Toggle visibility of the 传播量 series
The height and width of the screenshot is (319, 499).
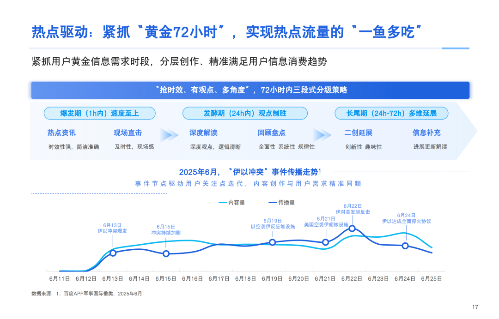(282, 202)
